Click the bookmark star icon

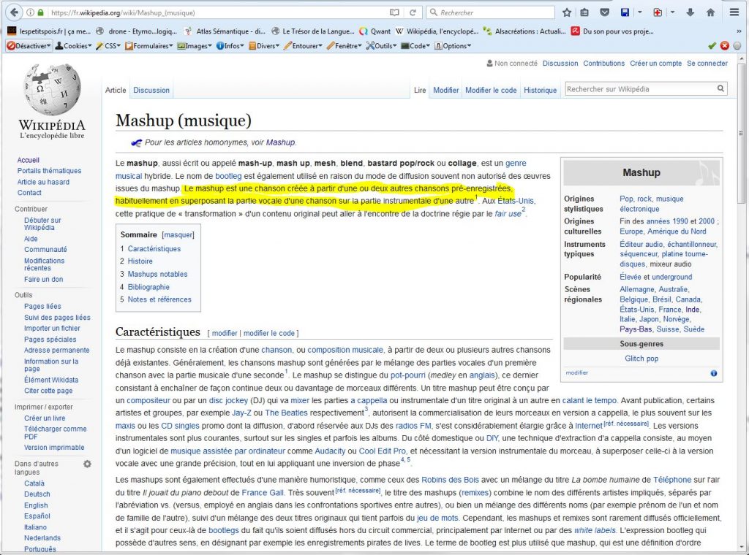[567, 12]
